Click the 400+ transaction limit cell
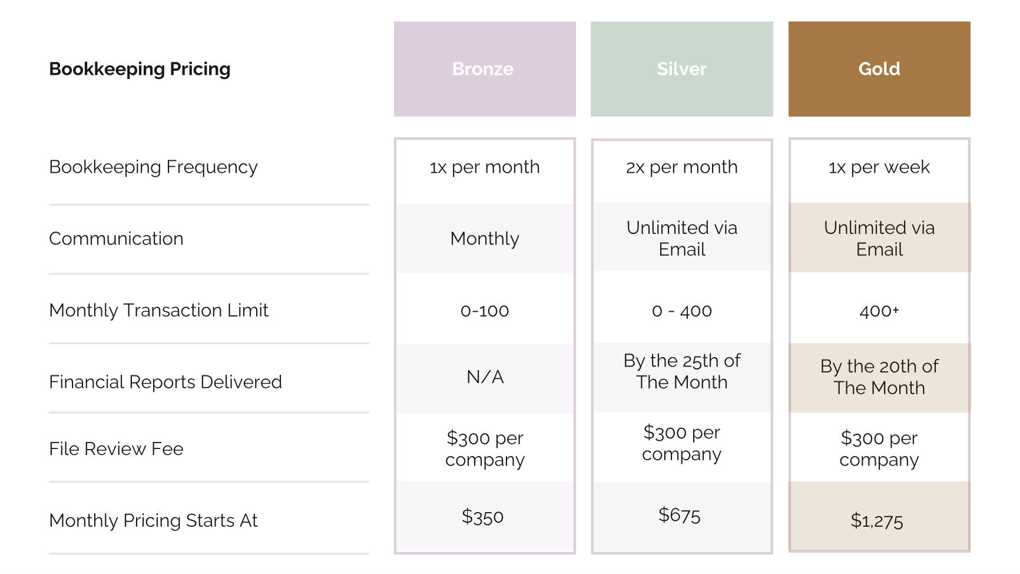Viewport: 1020px width, 574px height. click(x=879, y=311)
